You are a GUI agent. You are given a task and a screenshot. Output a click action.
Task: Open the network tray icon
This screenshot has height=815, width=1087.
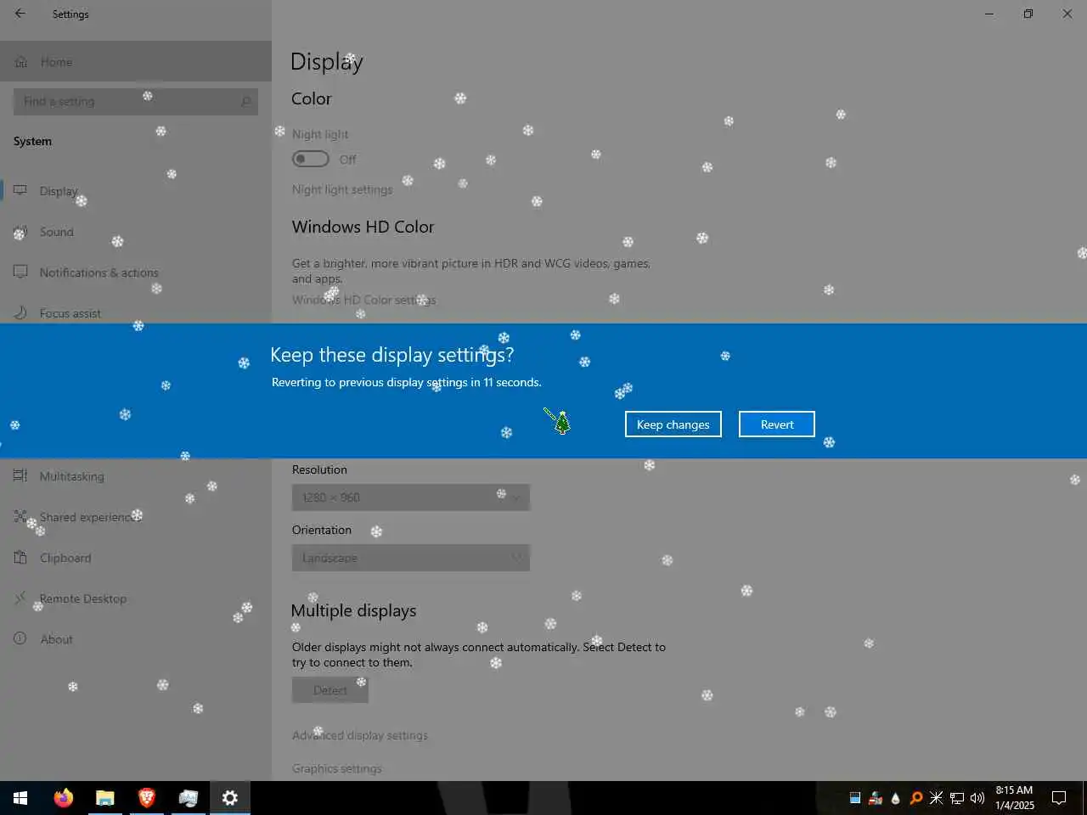pos(957,798)
